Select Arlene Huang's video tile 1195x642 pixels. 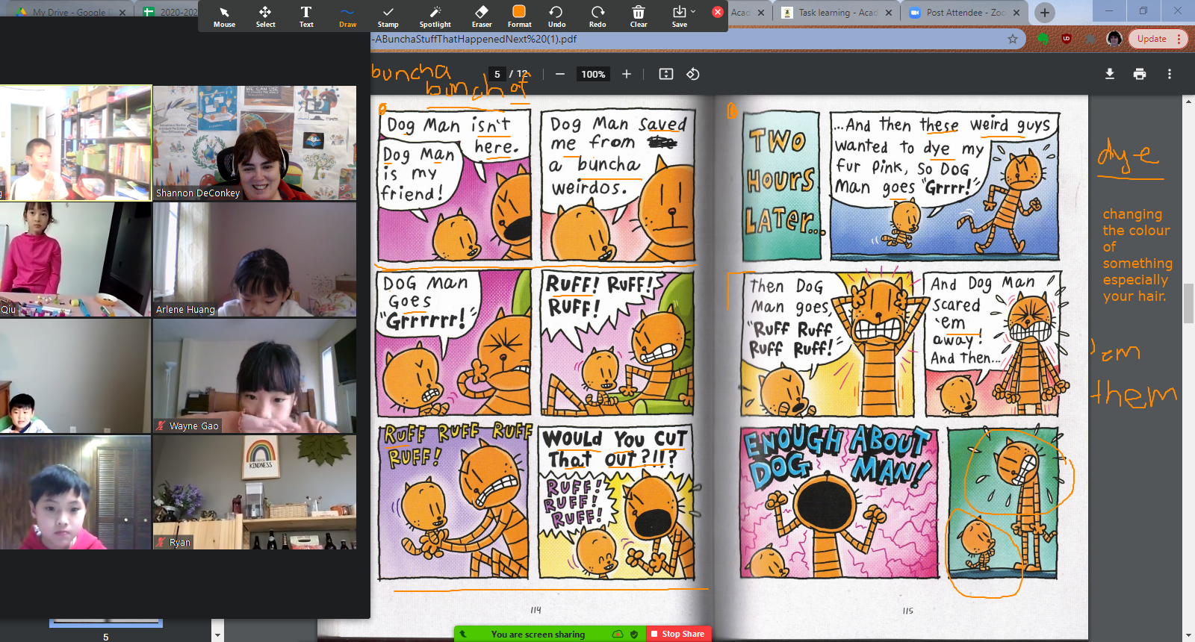coord(255,259)
